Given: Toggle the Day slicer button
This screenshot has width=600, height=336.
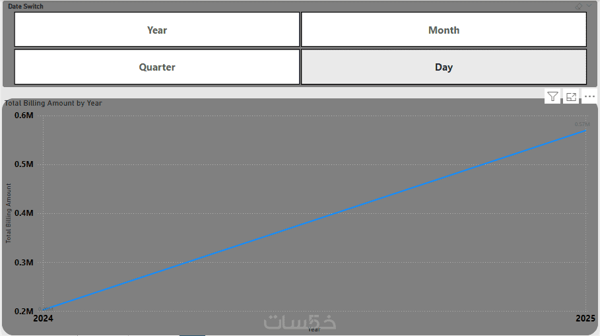Looking at the screenshot, I should 444,67.
